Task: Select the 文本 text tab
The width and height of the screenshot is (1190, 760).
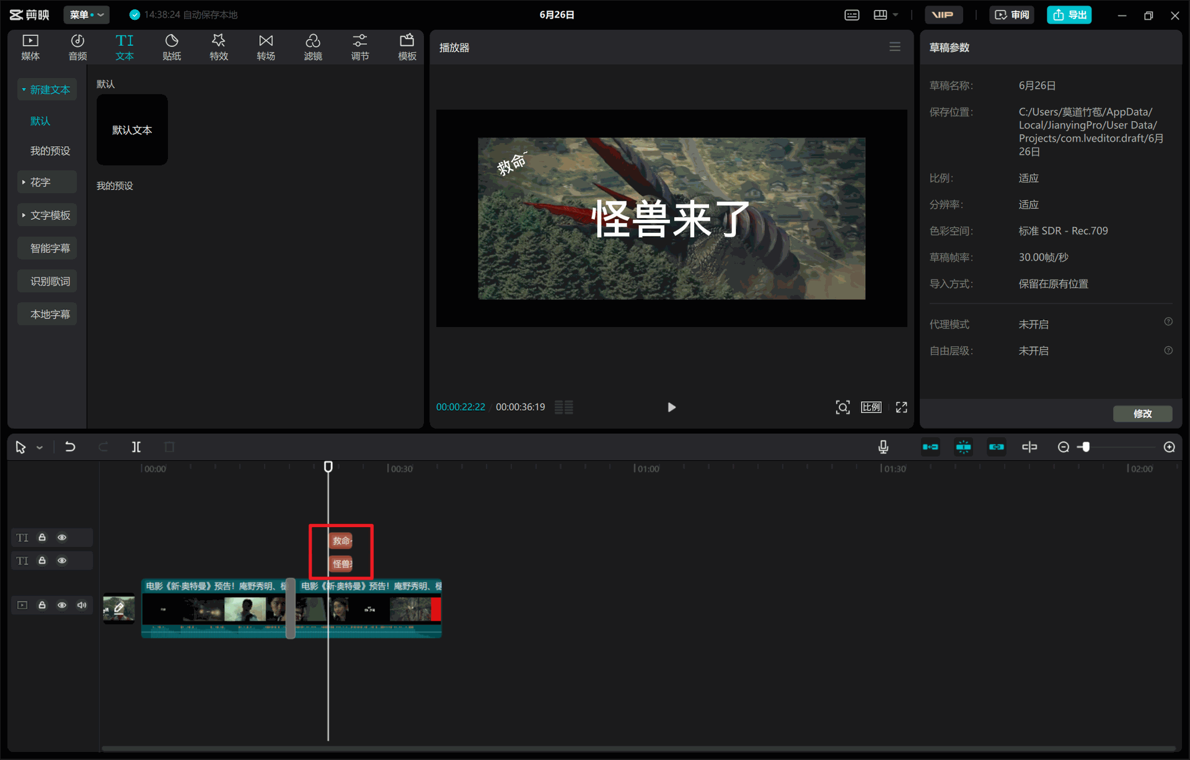Action: pyautogui.click(x=125, y=48)
